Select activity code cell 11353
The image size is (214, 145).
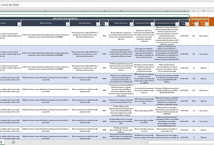click(x=104, y=110)
